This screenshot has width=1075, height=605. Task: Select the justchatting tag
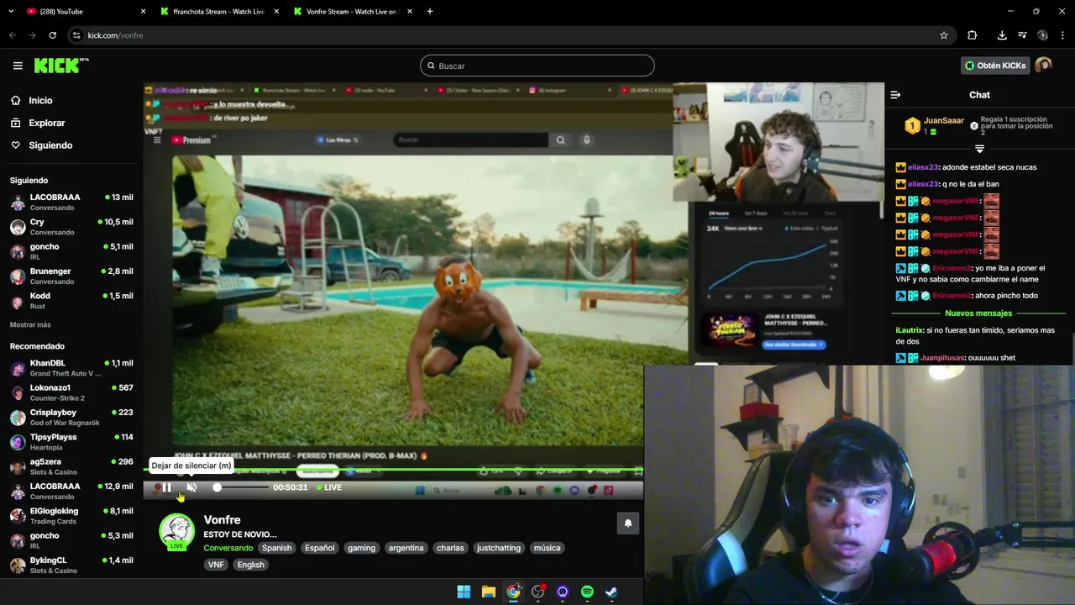tap(499, 548)
